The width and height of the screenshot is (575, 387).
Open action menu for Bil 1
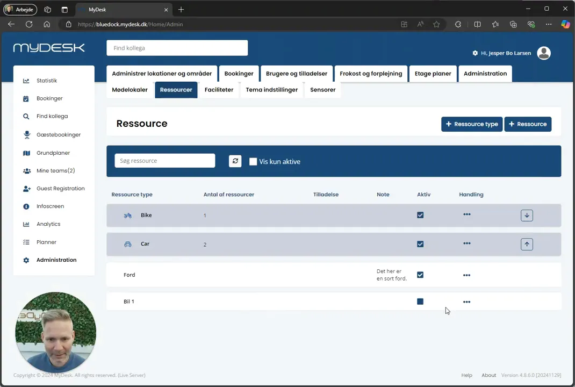pos(466,302)
